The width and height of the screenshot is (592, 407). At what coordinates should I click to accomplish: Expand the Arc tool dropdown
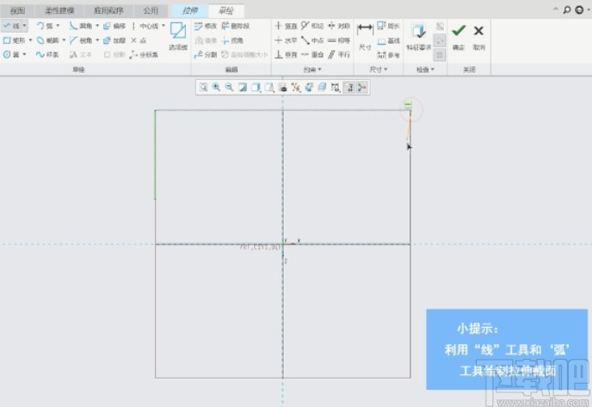[58, 26]
